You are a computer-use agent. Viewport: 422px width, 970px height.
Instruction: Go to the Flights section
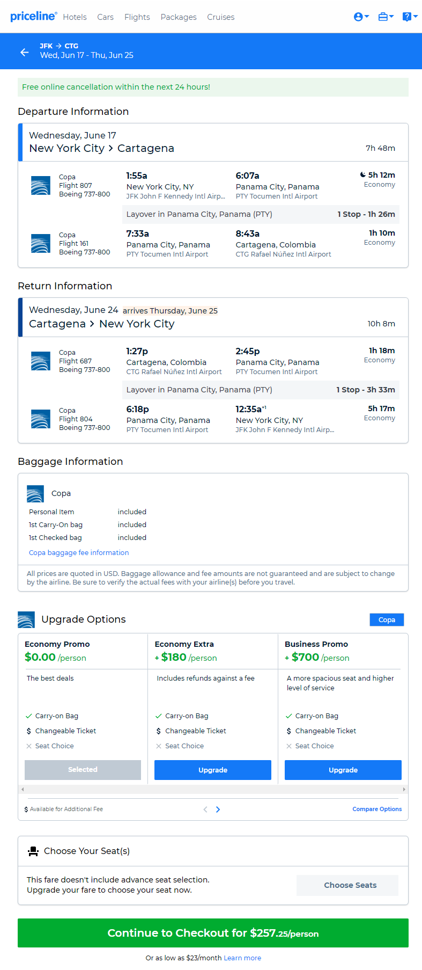point(137,17)
